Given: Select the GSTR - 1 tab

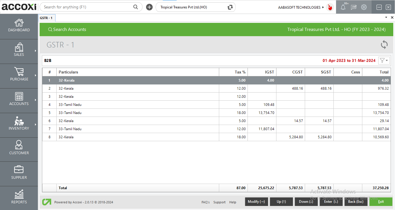Looking at the screenshot, I should coord(46,18).
